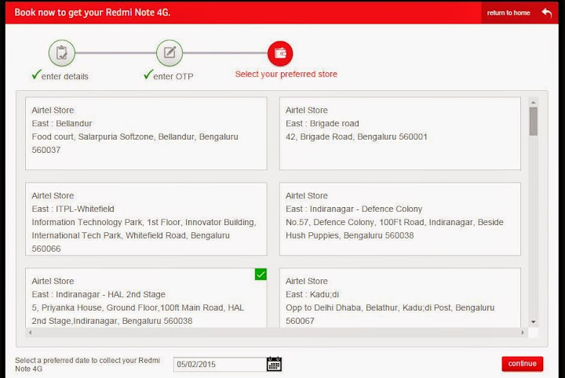Select the enter OTP step icon
565x378 pixels.
point(169,53)
